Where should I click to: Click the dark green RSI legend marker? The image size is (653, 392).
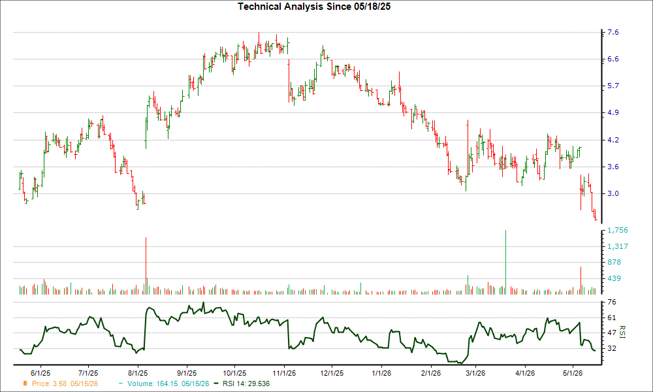(x=215, y=384)
